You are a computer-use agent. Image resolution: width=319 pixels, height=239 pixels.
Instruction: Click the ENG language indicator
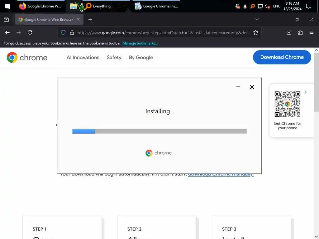click(277, 6)
